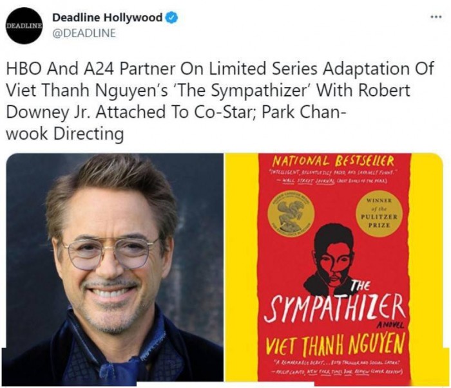Open the three-dot more options menu
451x388 pixels.
tap(436, 17)
